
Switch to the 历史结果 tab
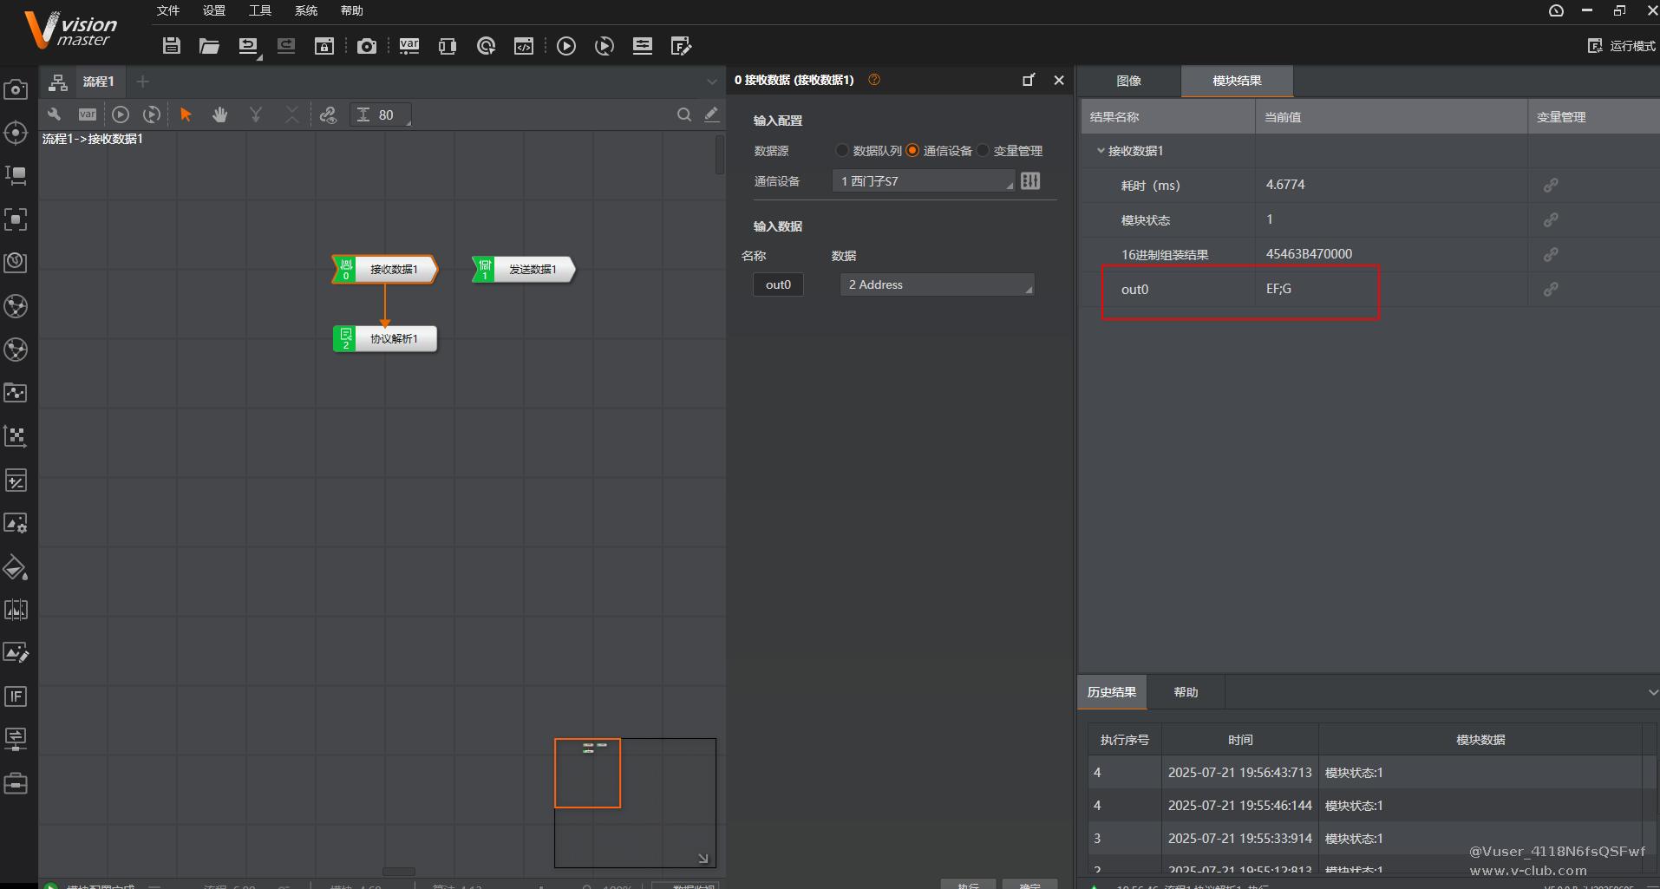point(1112,692)
